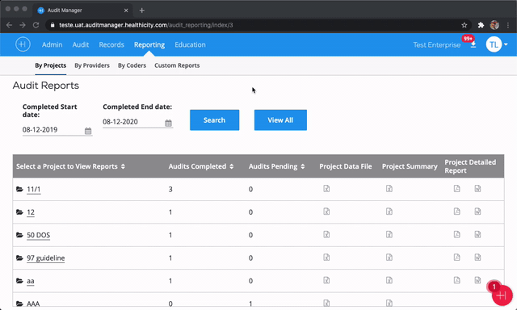The image size is (517, 310).
Task: Click the Search button
Action: tap(214, 120)
